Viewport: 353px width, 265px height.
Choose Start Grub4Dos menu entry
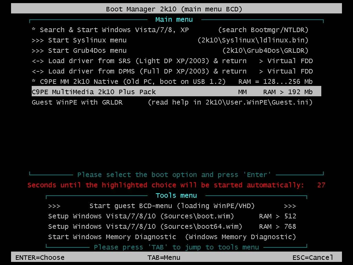pyautogui.click(x=176, y=51)
